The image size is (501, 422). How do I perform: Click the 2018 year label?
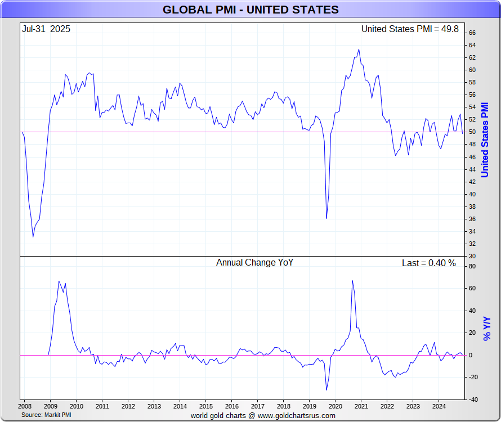pyautogui.click(x=283, y=406)
